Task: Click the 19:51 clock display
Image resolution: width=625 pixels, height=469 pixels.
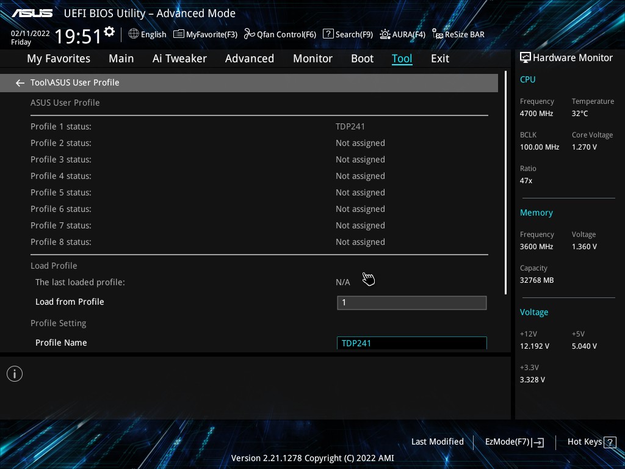Action: pyautogui.click(x=78, y=36)
